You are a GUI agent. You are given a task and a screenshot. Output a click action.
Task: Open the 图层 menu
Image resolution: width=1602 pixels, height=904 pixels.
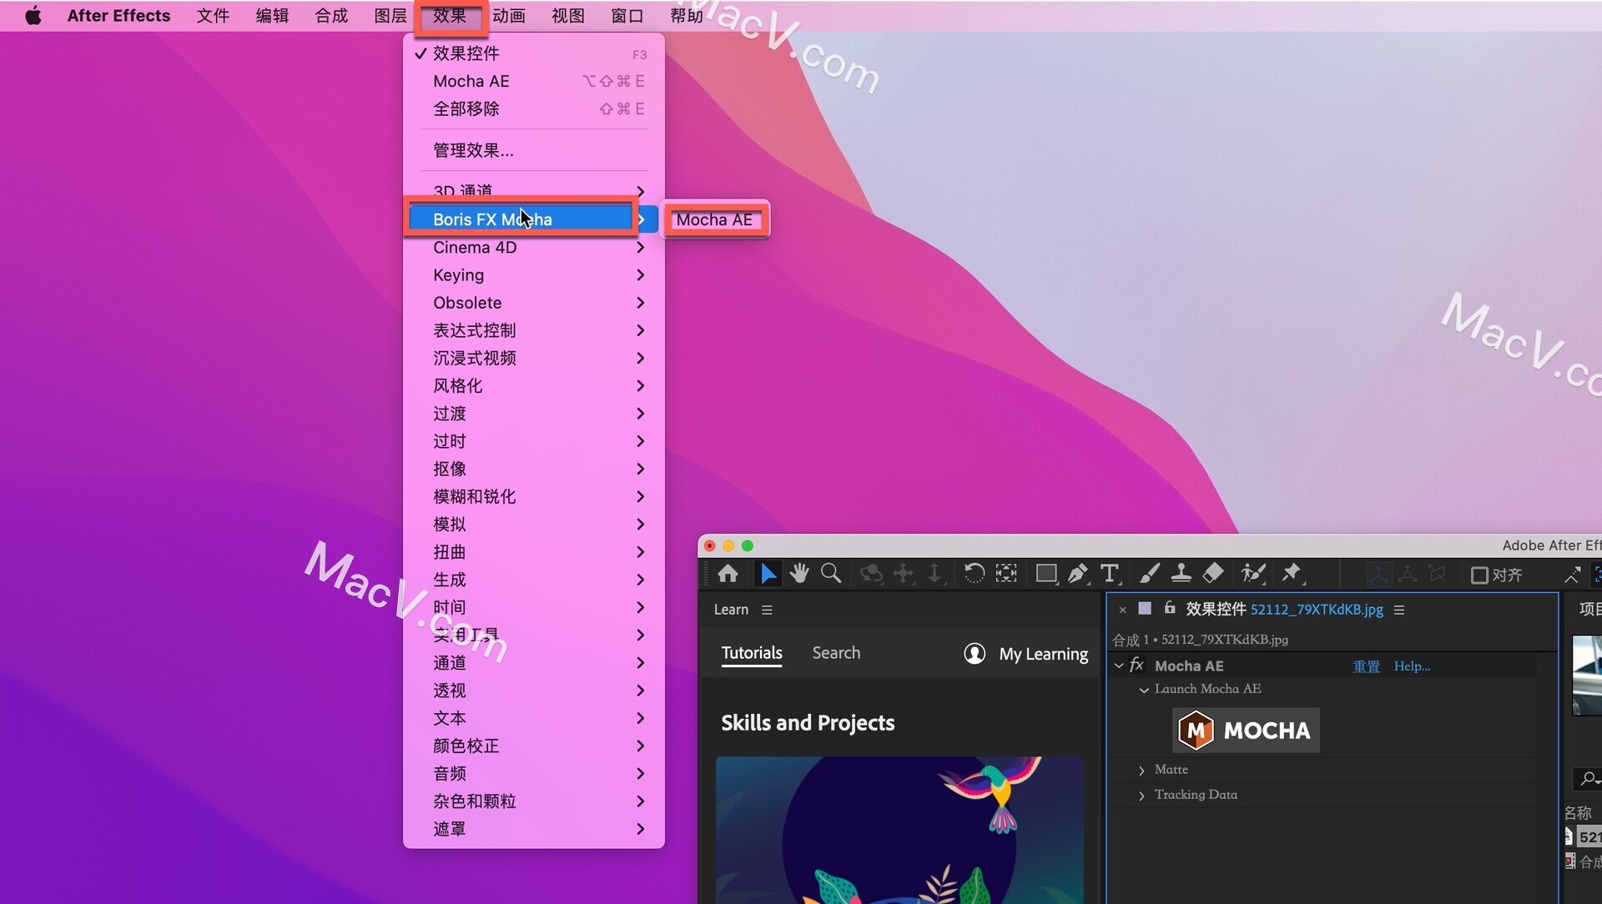click(390, 15)
